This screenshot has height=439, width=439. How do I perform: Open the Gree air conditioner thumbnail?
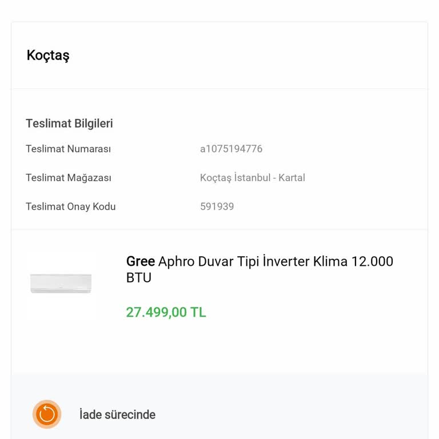click(x=61, y=284)
